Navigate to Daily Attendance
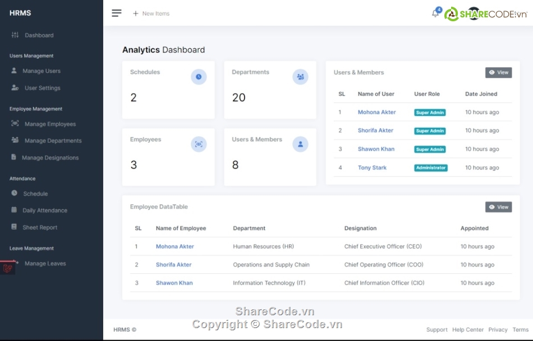 coord(45,211)
